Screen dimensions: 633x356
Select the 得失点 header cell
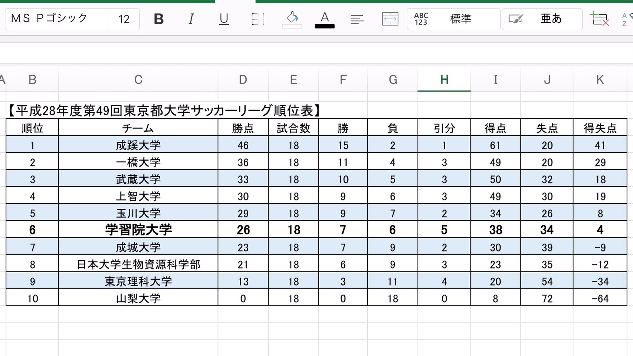(x=600, y=128)
